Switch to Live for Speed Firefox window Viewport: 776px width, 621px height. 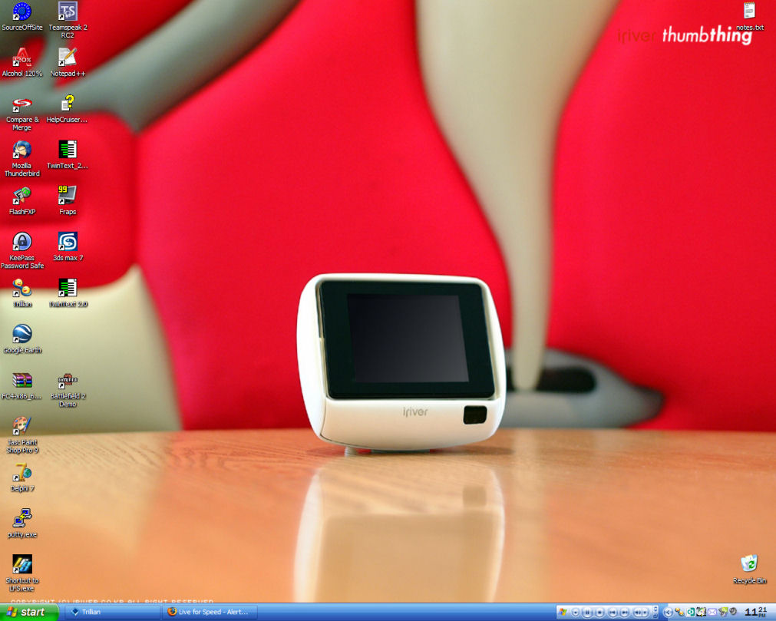pos(210,612)
